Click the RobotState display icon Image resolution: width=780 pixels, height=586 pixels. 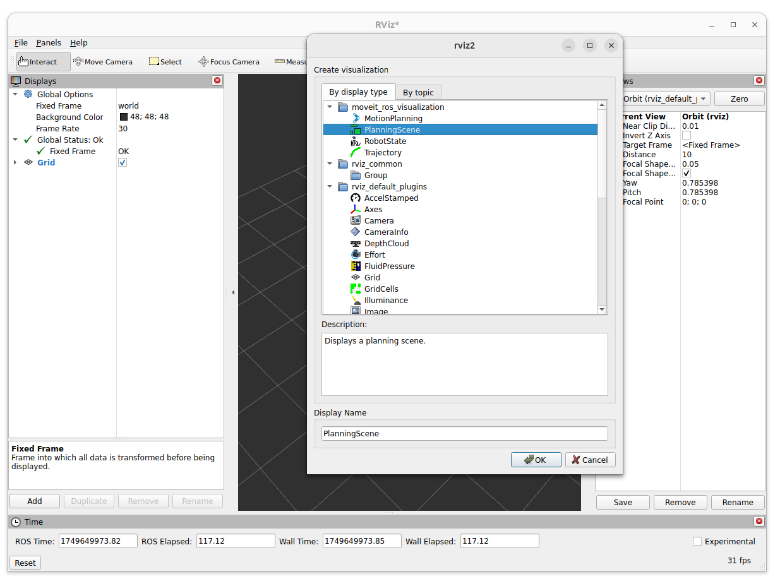click(x=356, y=141)
